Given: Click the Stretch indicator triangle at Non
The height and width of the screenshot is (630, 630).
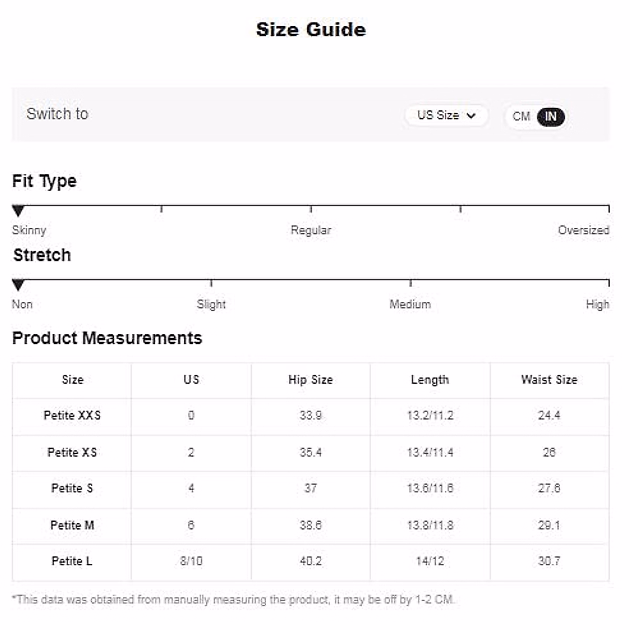Looking at the screenshot, I should point(18,285).
